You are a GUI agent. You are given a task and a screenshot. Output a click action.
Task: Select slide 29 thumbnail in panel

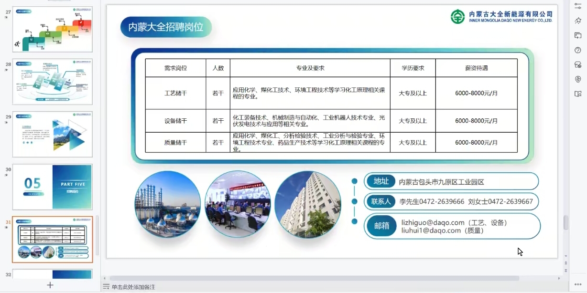tap(52, 134)
